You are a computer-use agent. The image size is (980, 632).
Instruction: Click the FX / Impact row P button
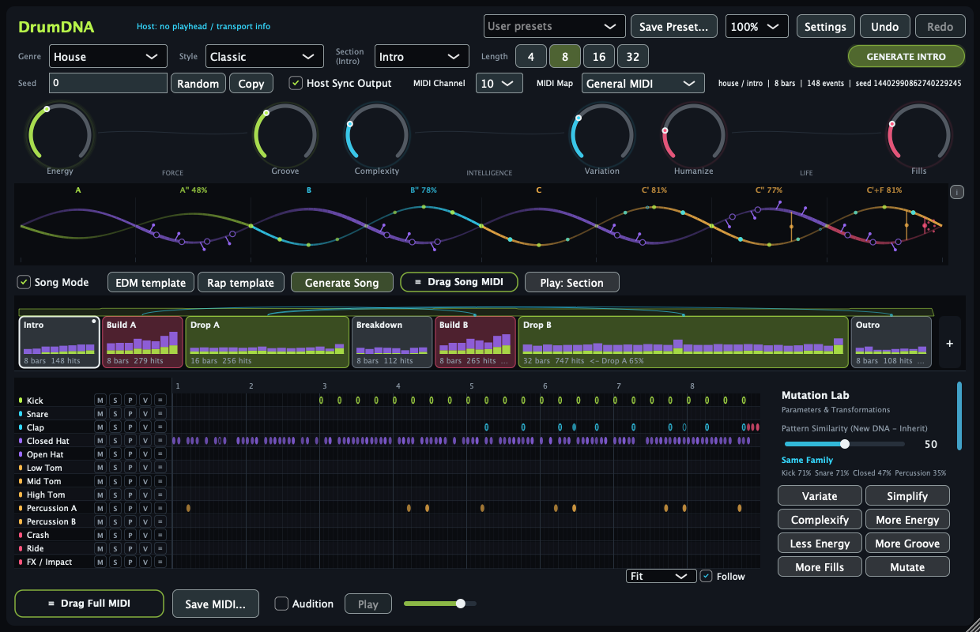click(x=130, y=562)
